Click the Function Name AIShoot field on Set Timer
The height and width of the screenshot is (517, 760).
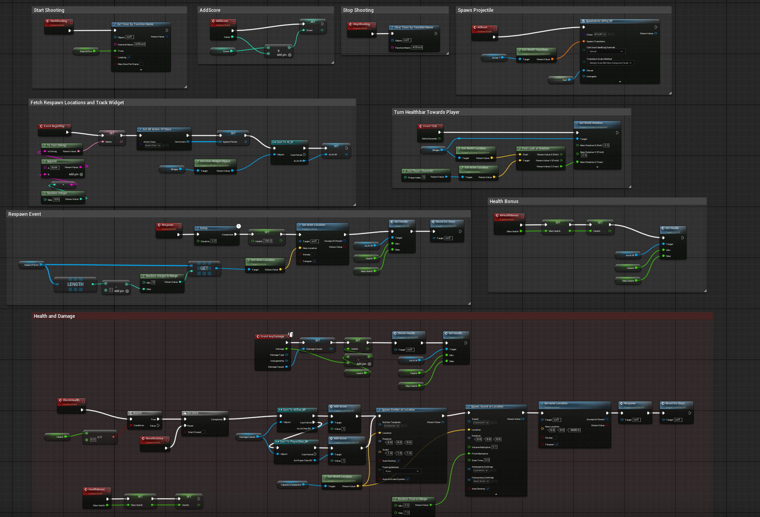pyautogui.click(x=140, y=44)
